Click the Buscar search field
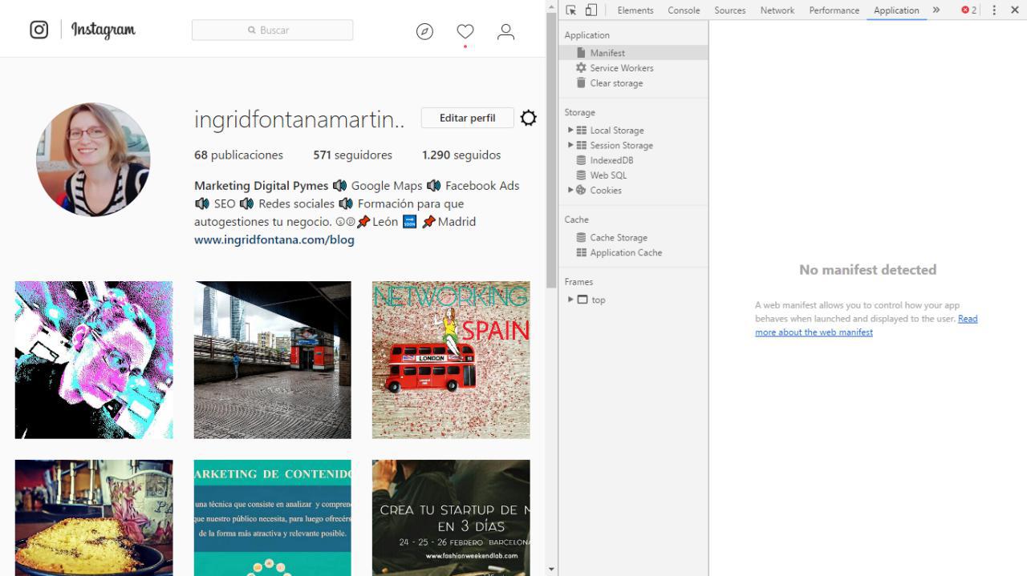1027x576 pixels. pyautogui.click(x=272, y=29)
